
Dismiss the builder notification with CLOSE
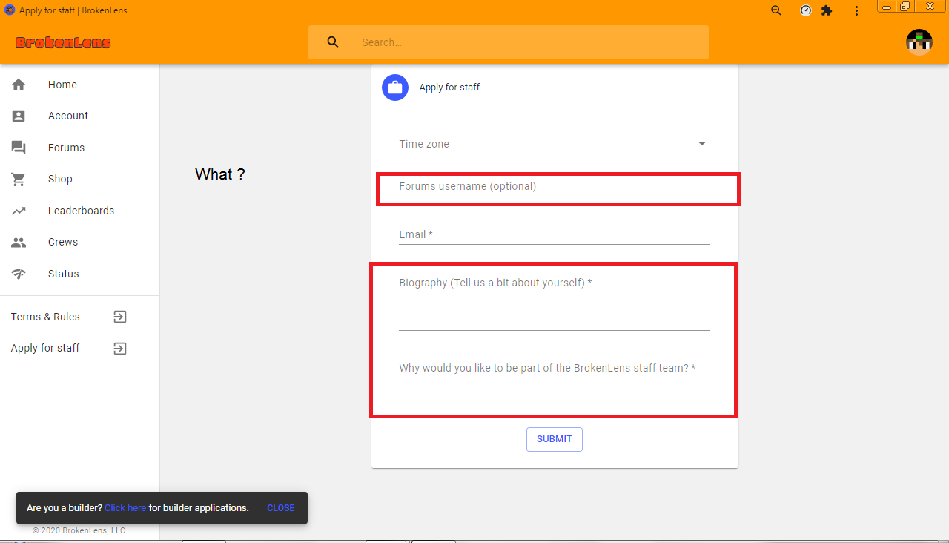[x=281, y=508]
